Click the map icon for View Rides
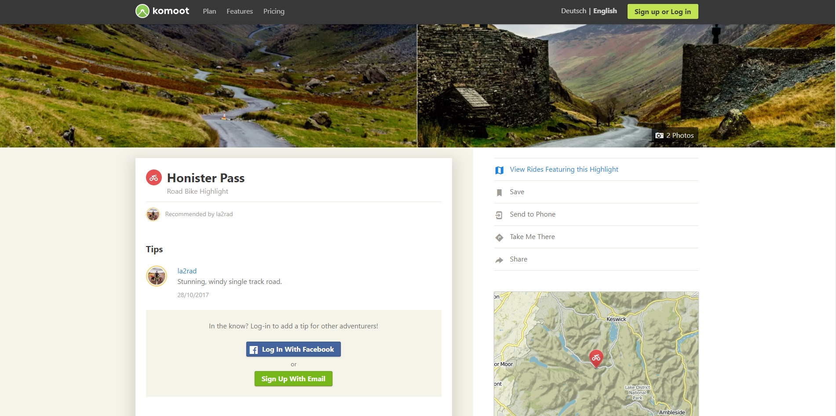 pyautogui.click(x=499, y=170)
